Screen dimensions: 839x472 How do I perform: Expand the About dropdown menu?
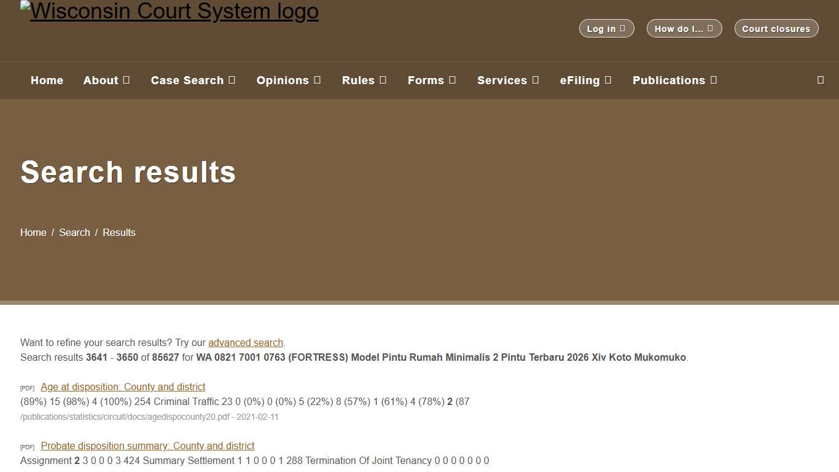pos(106,81)
